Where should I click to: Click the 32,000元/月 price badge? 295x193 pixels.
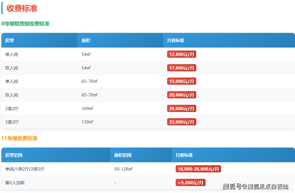click(181, 122)
